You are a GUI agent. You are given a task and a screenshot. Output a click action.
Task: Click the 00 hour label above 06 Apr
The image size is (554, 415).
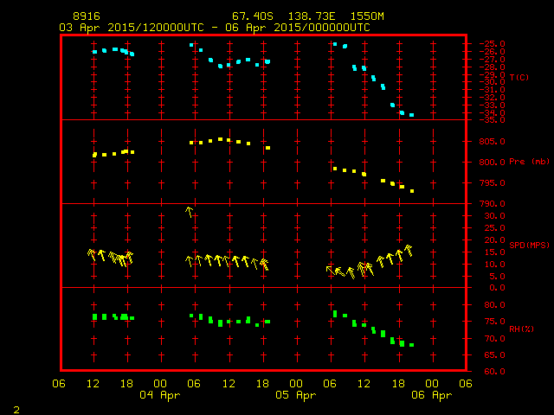[432, 384]
